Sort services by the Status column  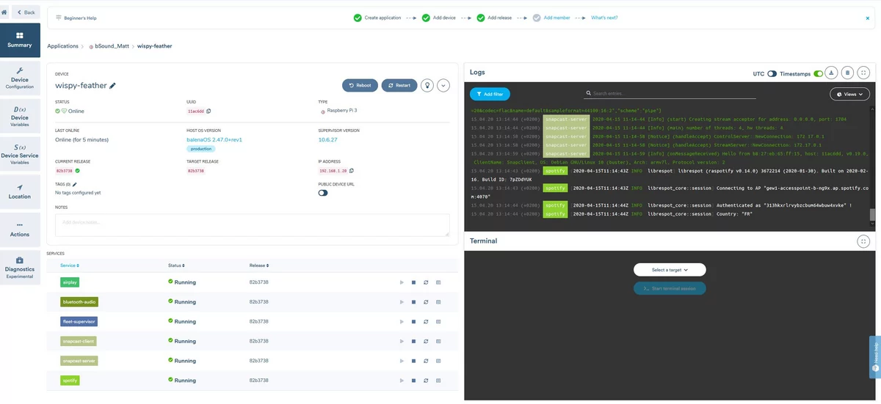pos(176,265)
